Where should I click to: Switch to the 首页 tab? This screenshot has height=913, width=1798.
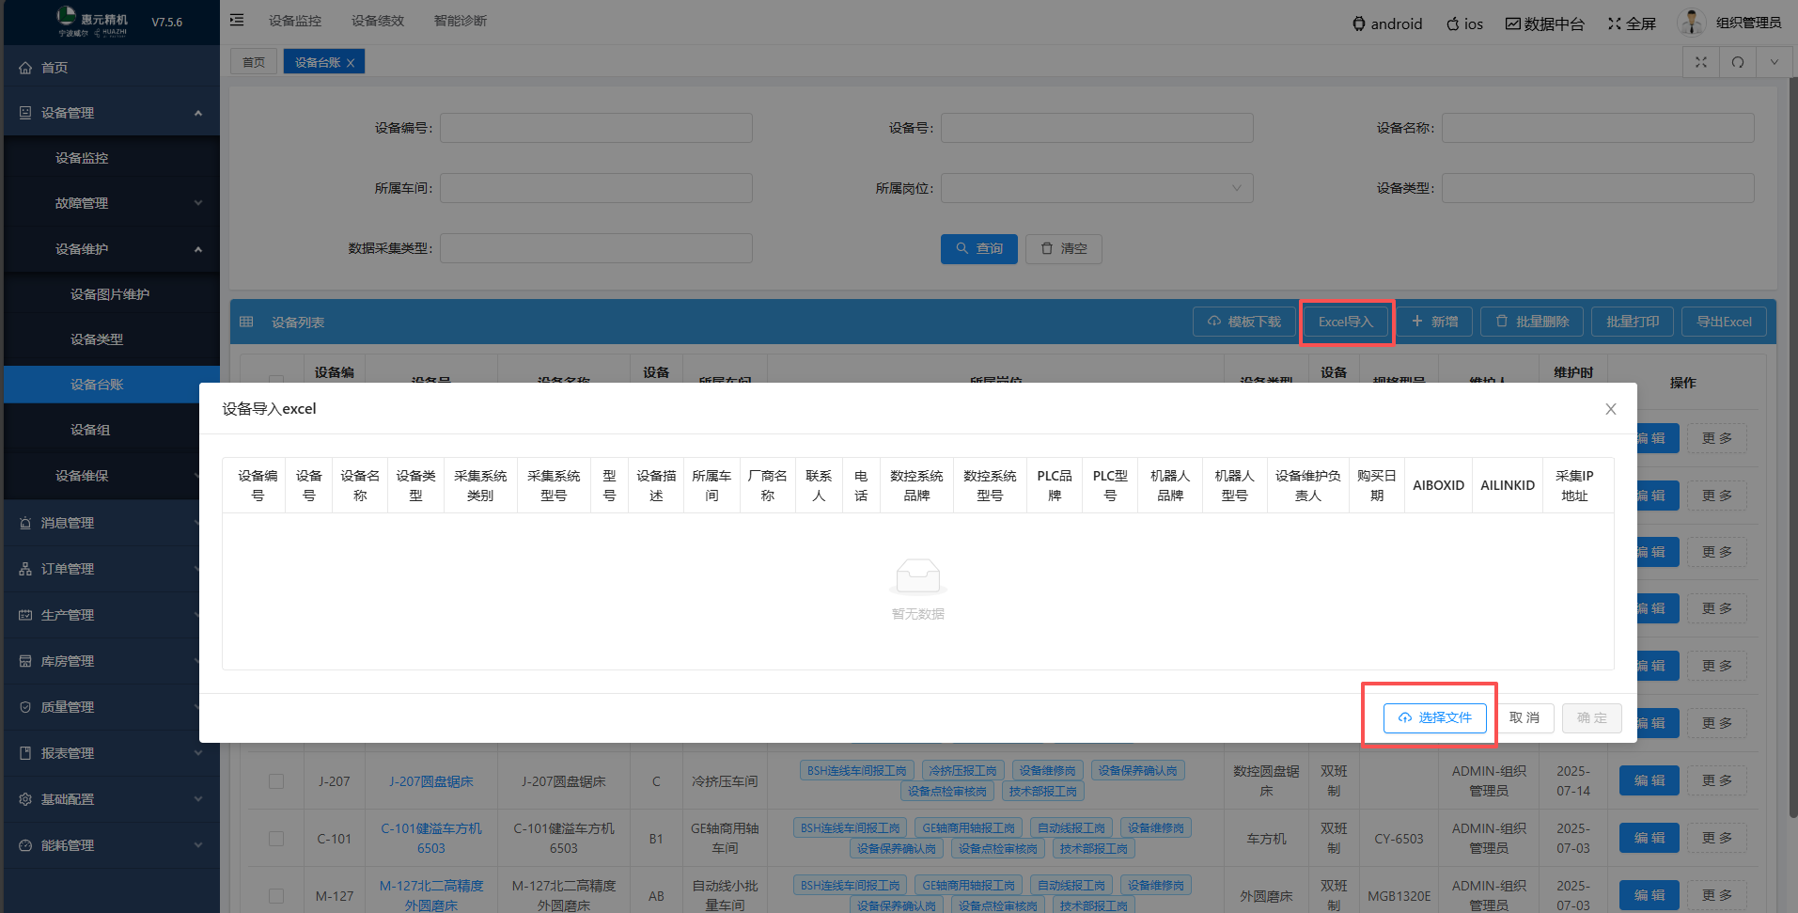254,62
